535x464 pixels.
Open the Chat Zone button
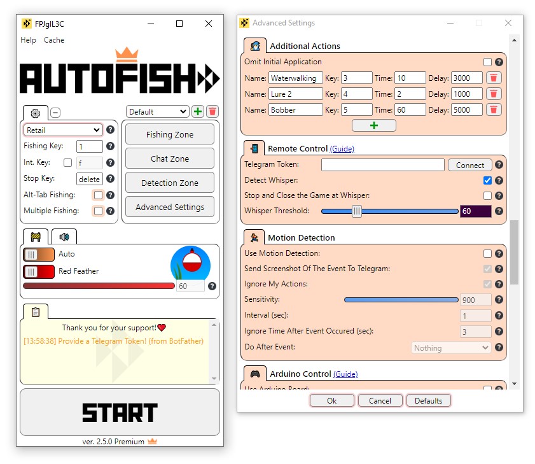pos(170,158)
